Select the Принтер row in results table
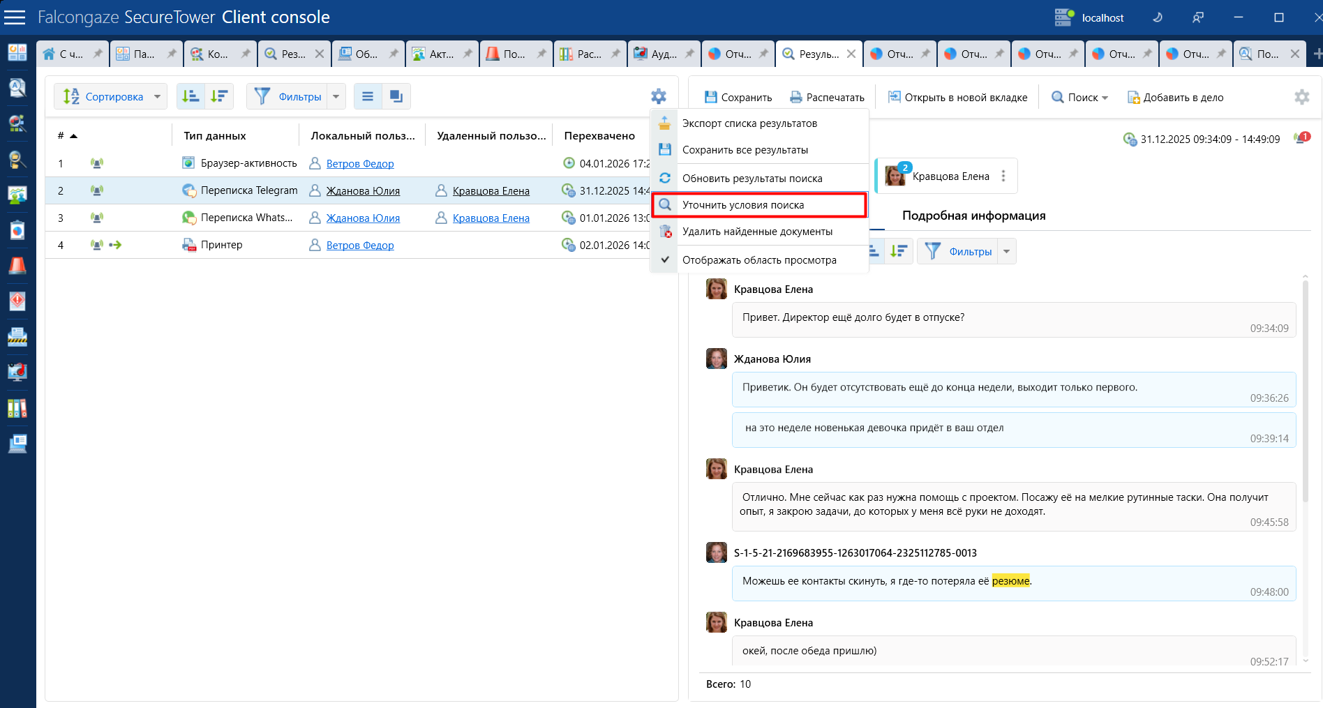 point(221,245)
